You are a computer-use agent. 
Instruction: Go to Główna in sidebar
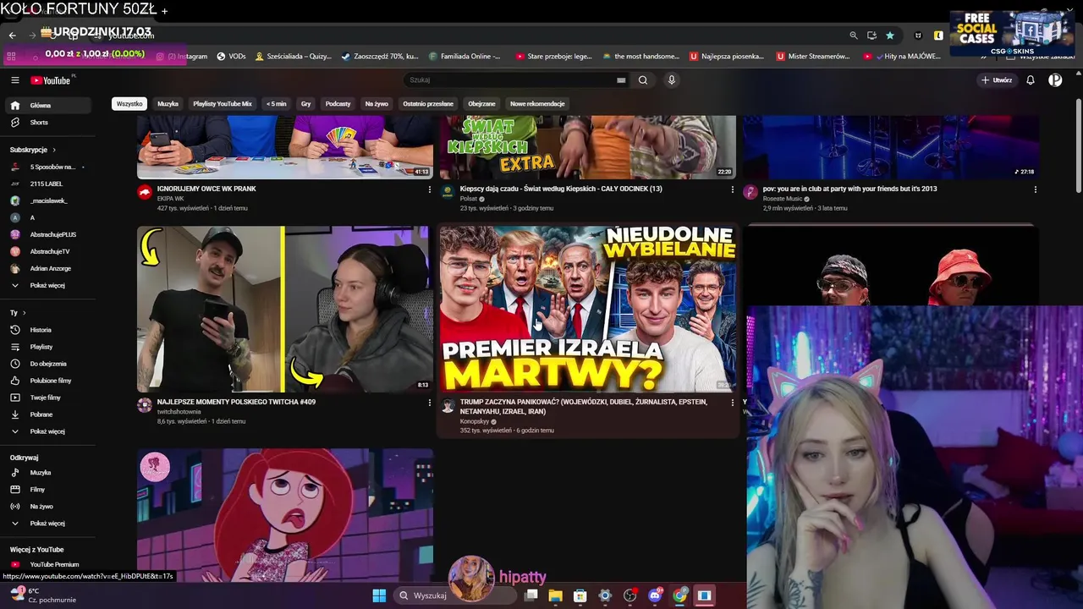tap(47, 106)
